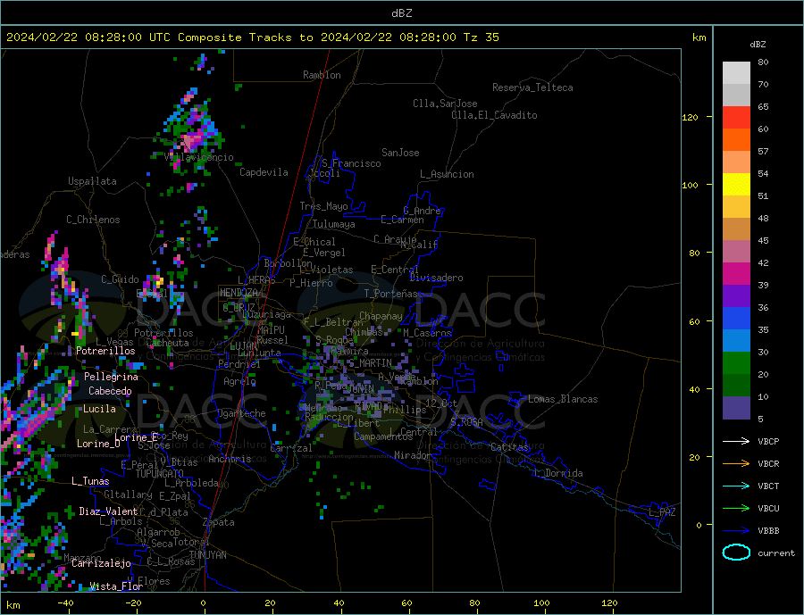Select the 57 dBZ orange swatch

(x=736, y=140)
